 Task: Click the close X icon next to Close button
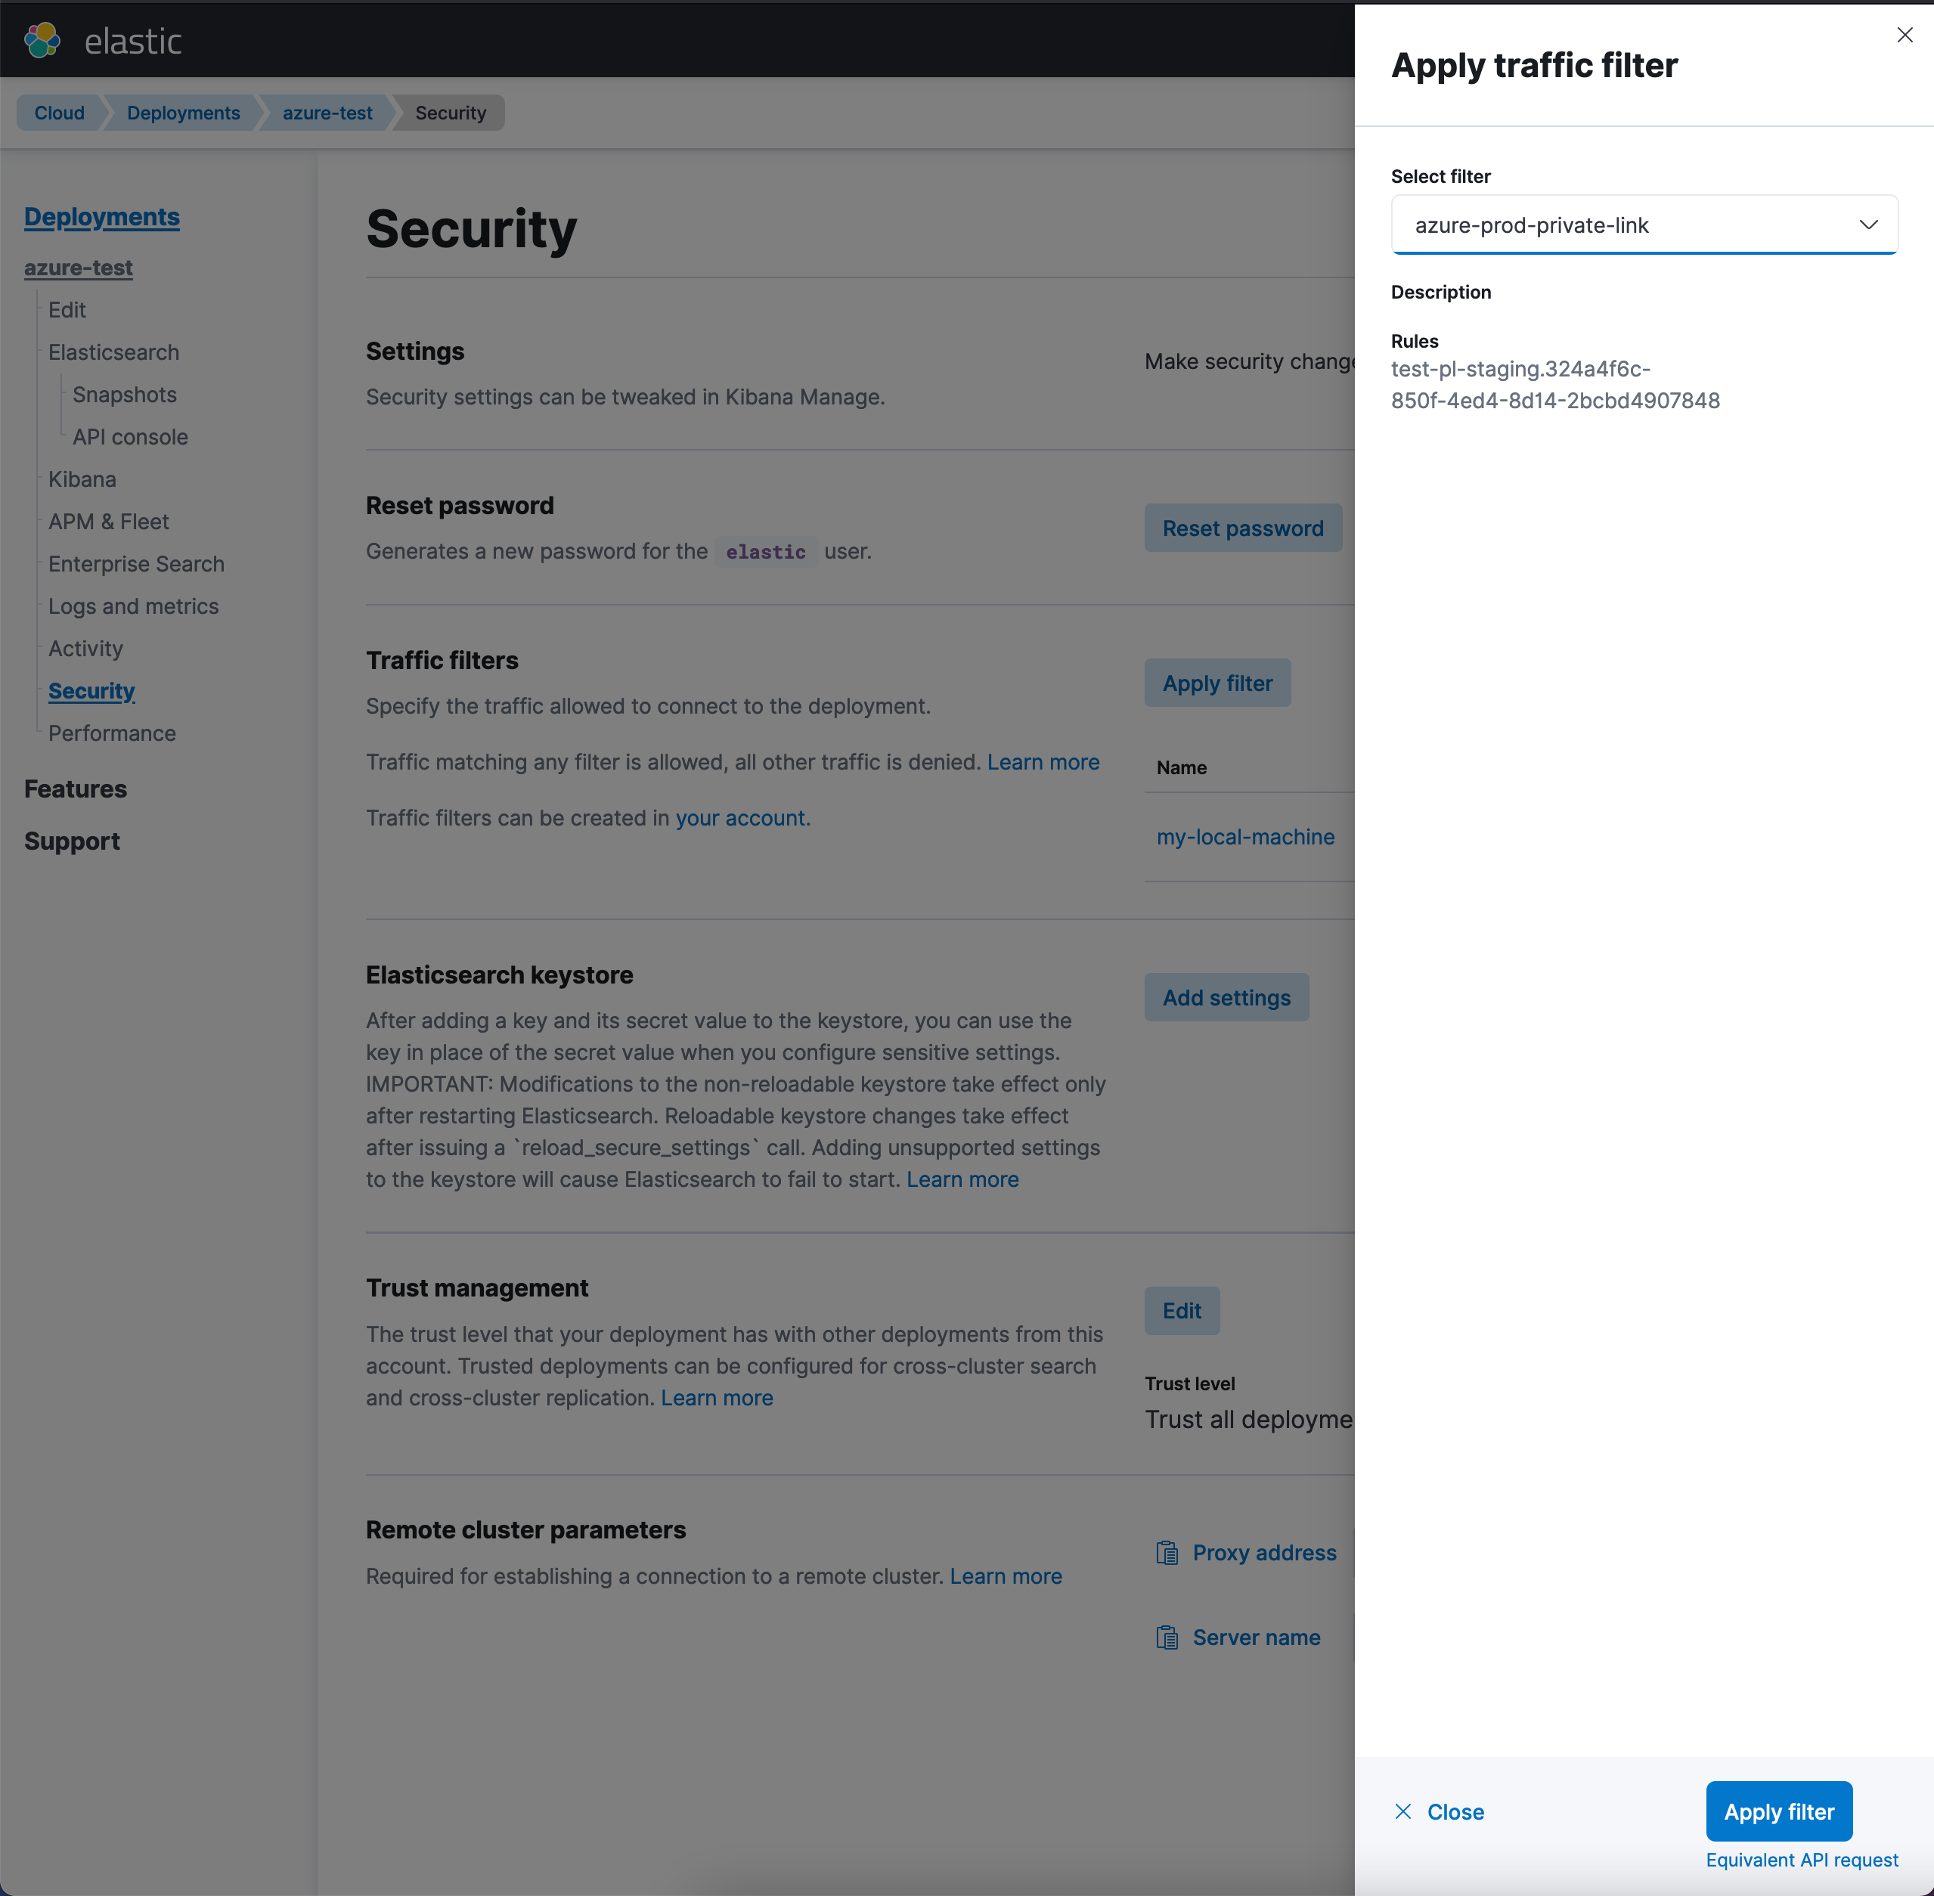coord(1401,1809)
